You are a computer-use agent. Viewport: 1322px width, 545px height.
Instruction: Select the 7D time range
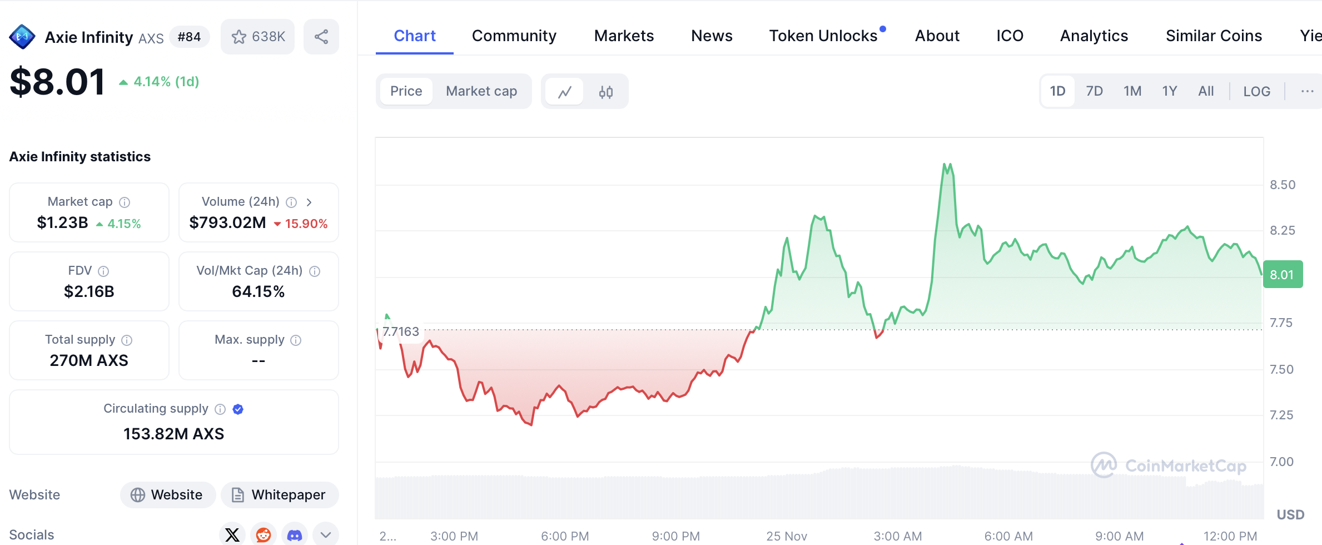[1094, 91]
